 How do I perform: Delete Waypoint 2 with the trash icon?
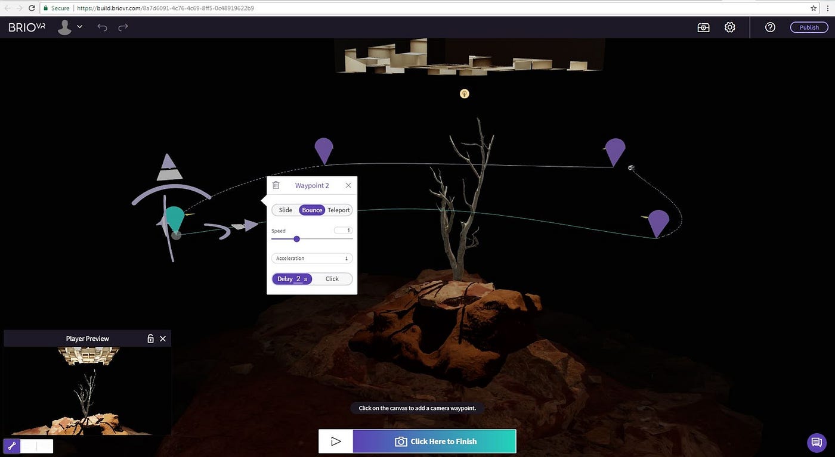tap(276, 185)
